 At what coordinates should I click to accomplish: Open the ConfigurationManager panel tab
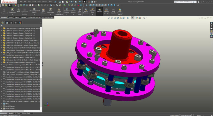pyautogui.click(x=11, y=23)
